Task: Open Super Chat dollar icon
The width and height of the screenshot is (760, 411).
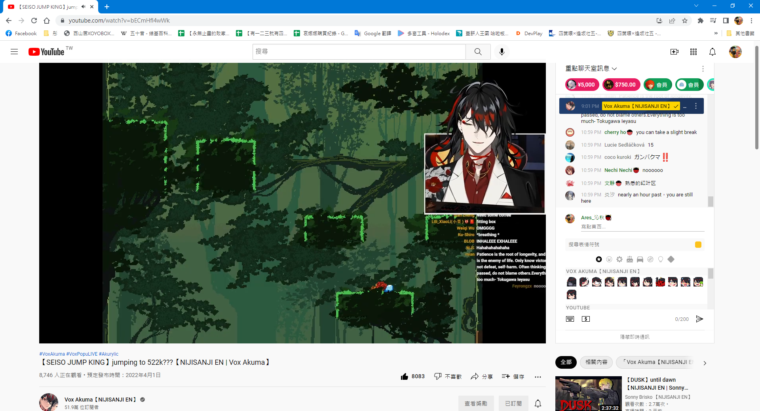Action: pyautogui.click(x=586, y=319)
